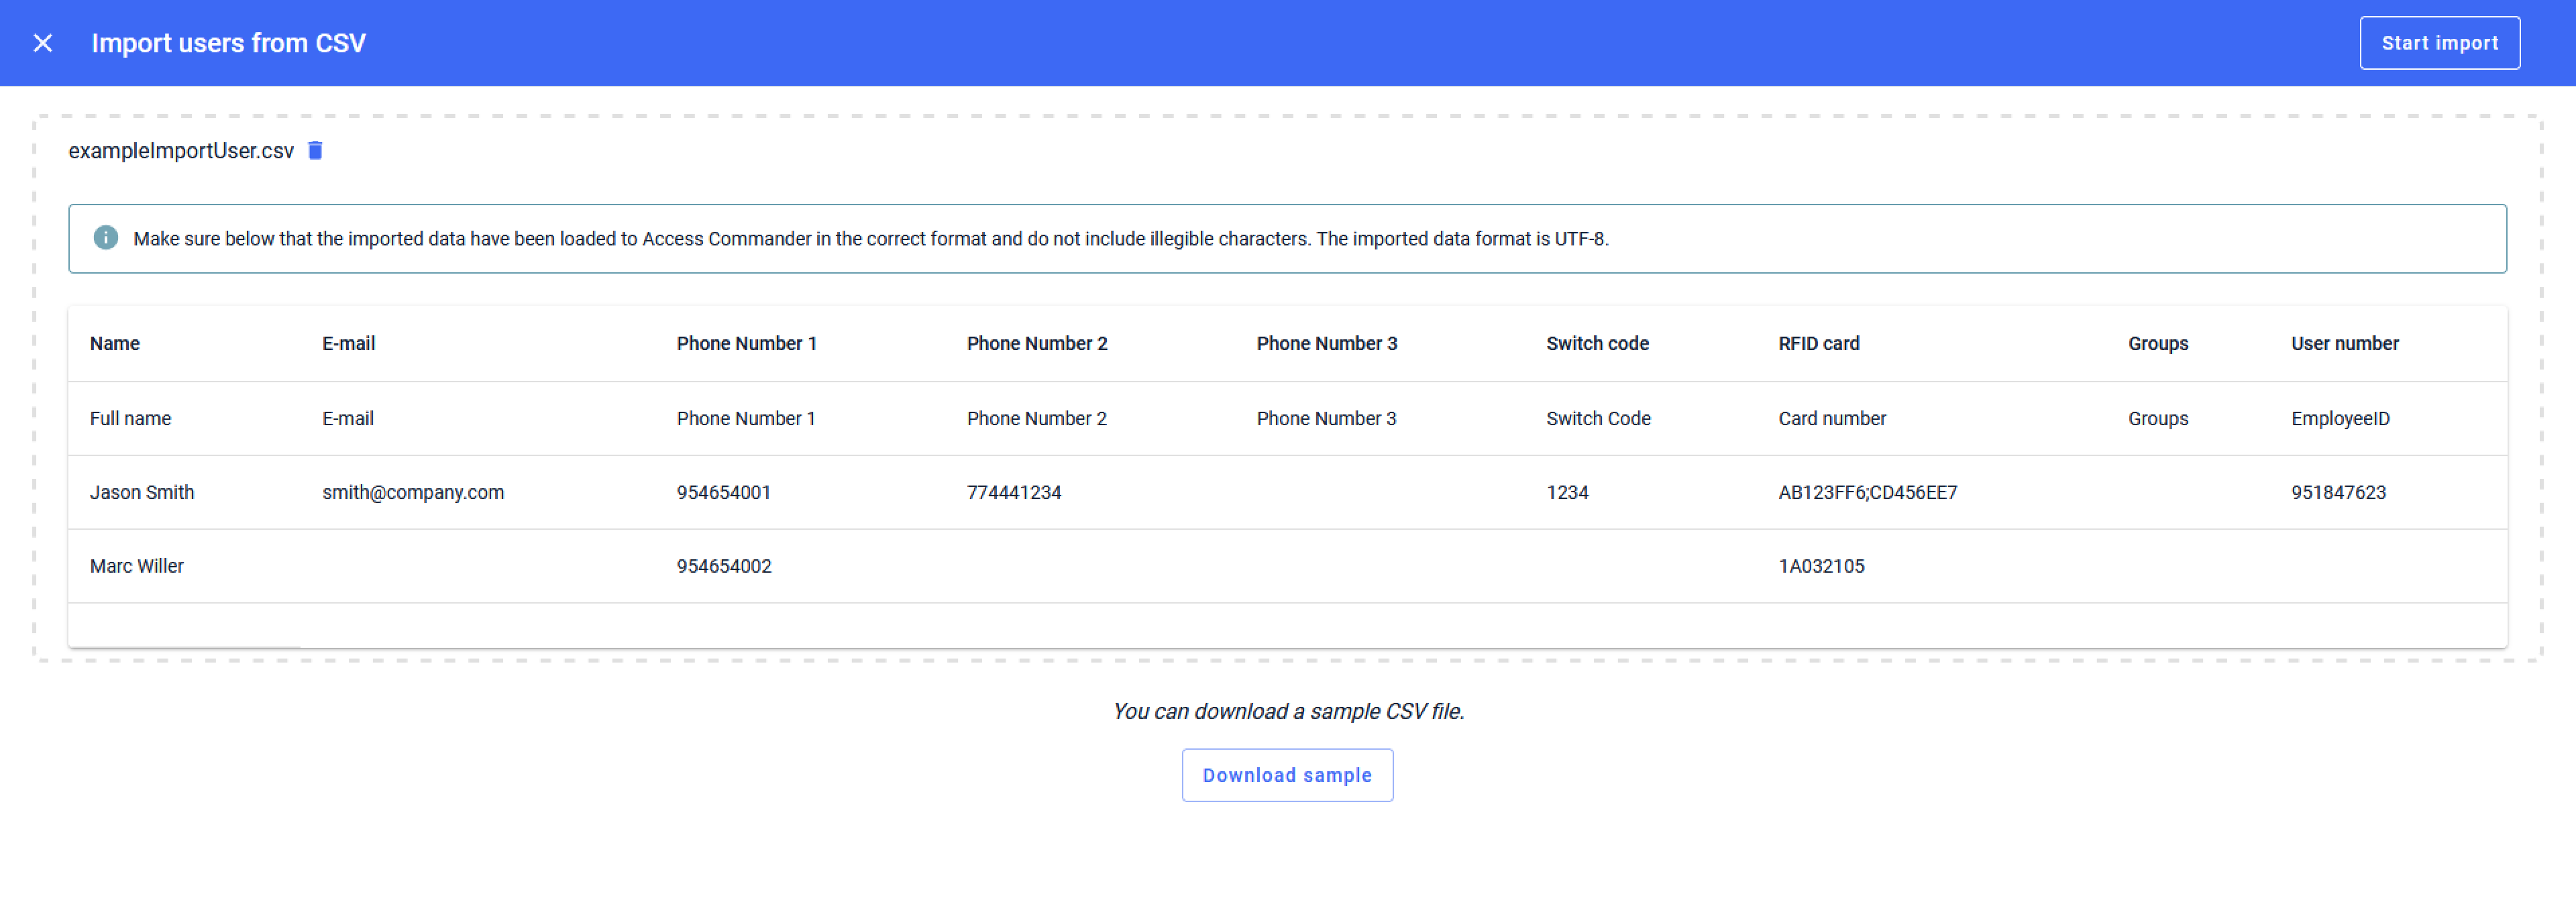
Task: Click the User number column header
Action: (x=2344, y=343)
